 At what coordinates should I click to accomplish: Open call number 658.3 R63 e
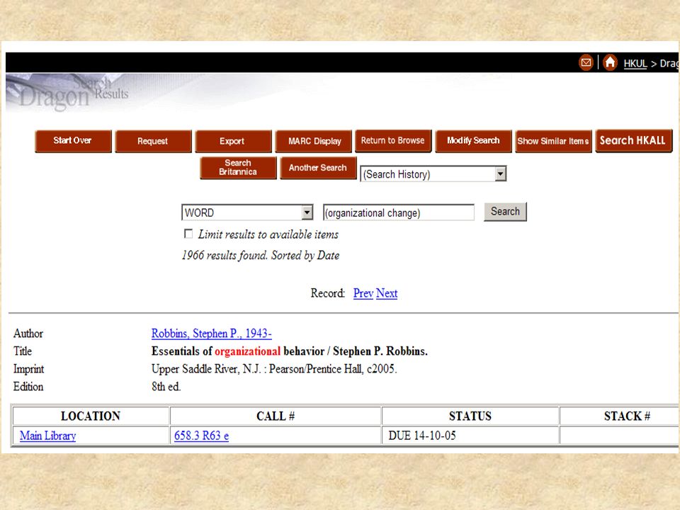(x=201, y=436)
